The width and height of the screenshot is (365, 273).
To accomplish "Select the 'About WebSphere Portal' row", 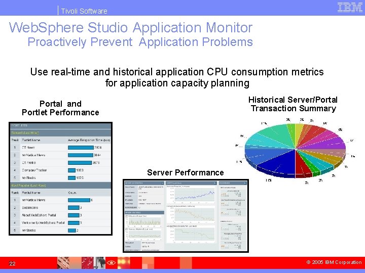I will point(60,215).
